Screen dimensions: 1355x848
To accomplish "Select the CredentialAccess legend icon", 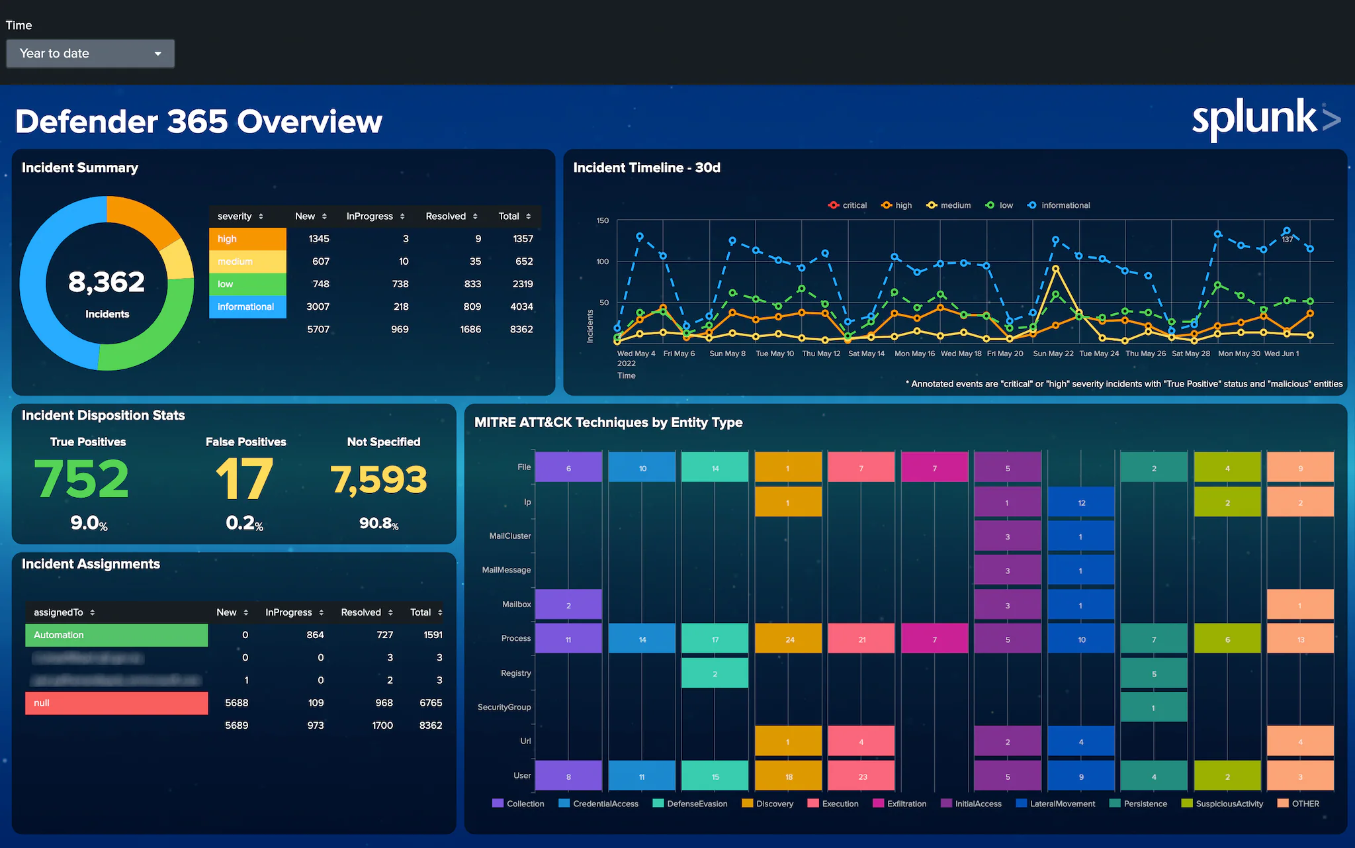I will pos(564,803).
